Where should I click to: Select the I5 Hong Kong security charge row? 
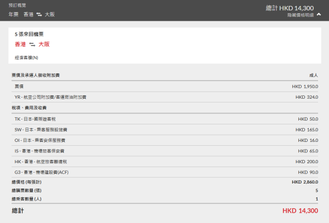tap(164, 151)
